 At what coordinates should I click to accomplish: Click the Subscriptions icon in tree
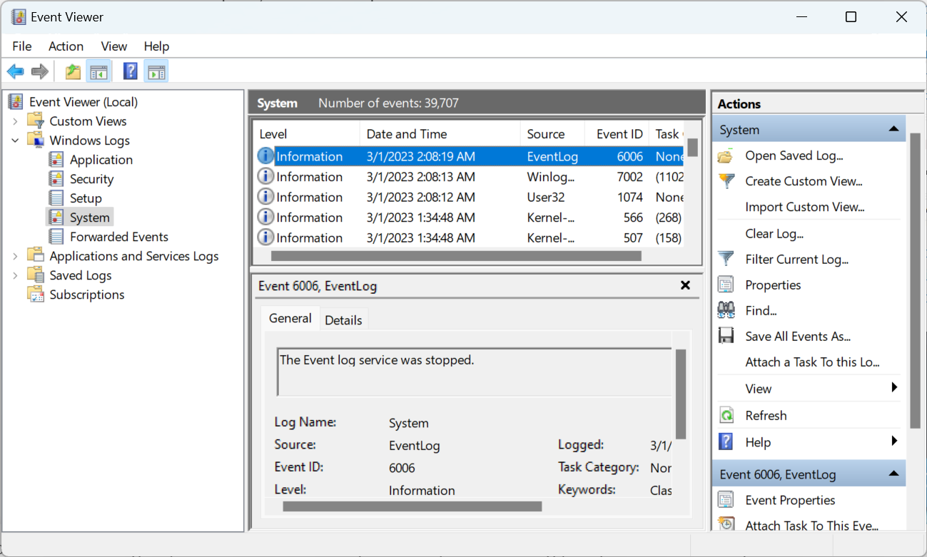click(36, 295)
